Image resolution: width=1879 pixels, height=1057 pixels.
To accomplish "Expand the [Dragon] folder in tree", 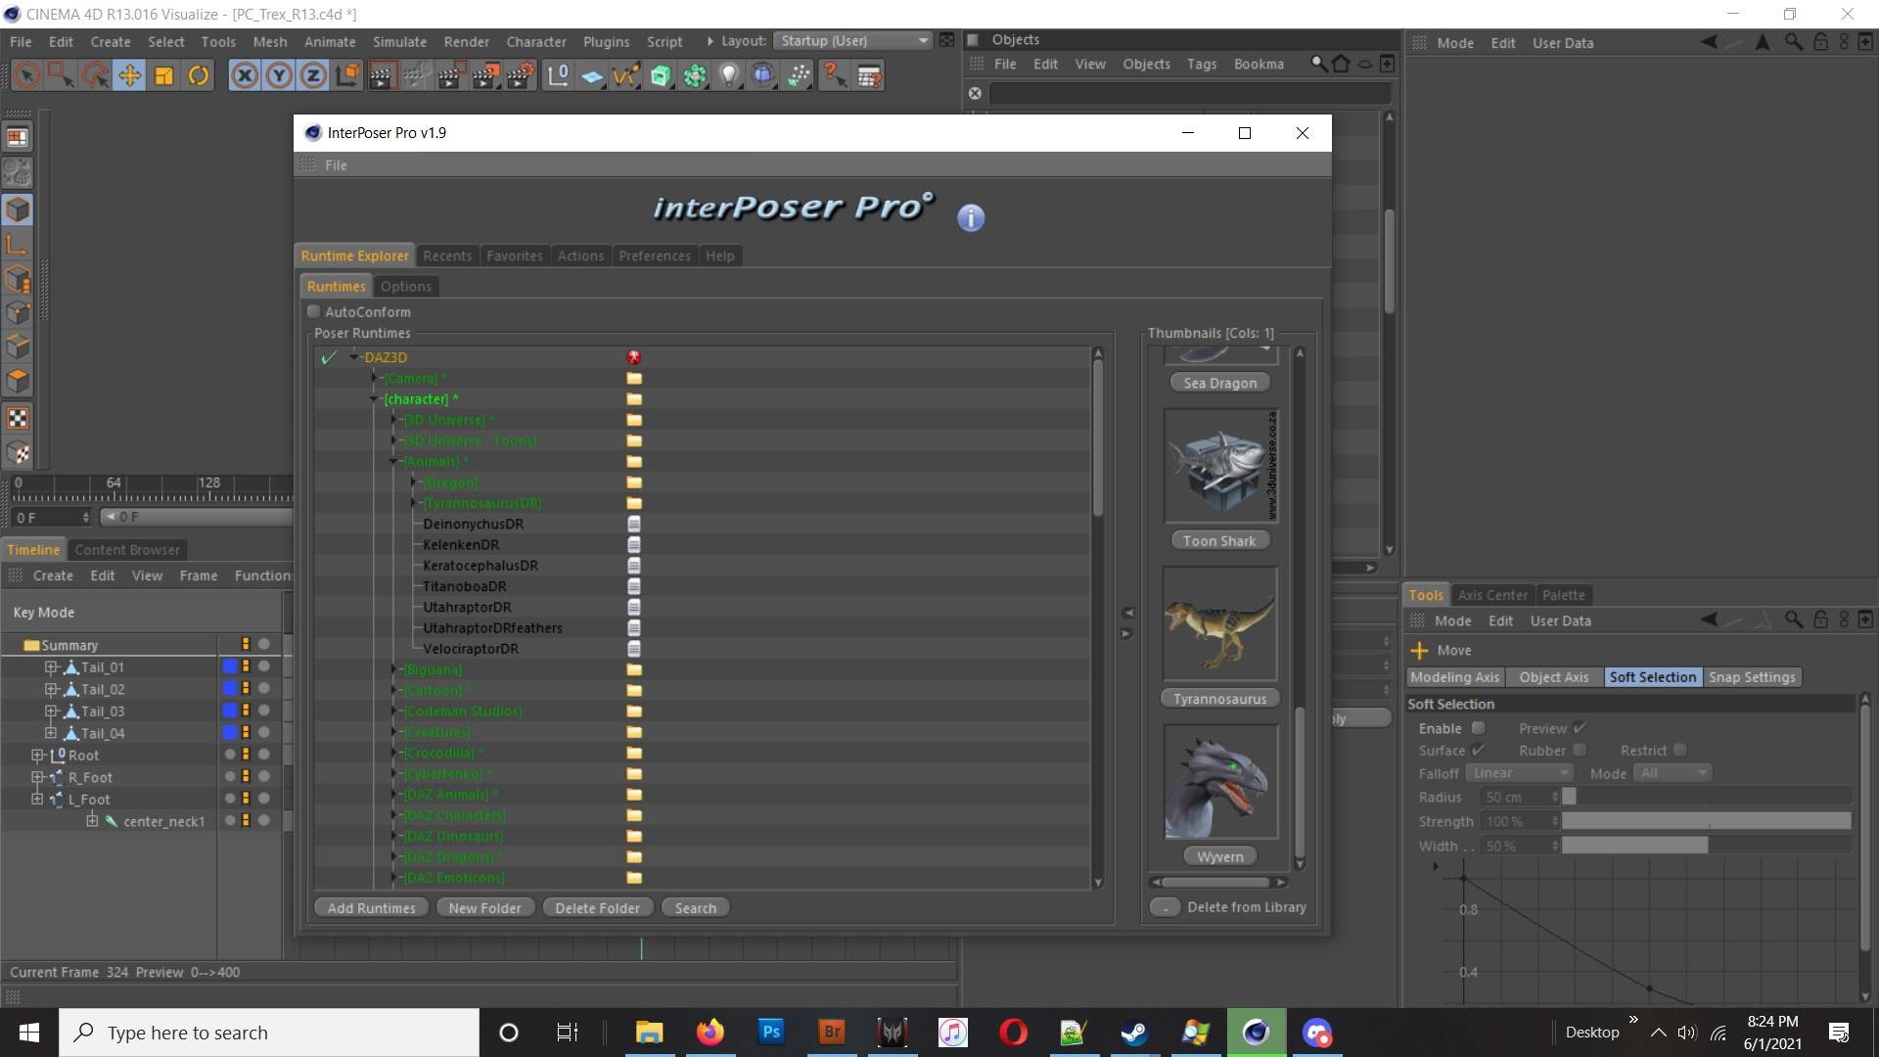I will (415, 483).
